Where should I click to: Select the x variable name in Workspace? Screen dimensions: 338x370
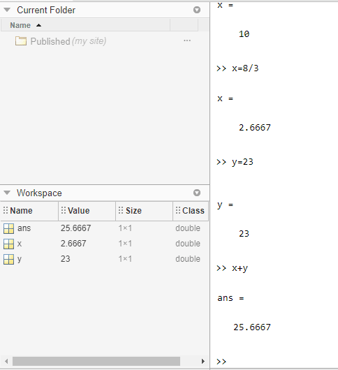click(20, 244)
